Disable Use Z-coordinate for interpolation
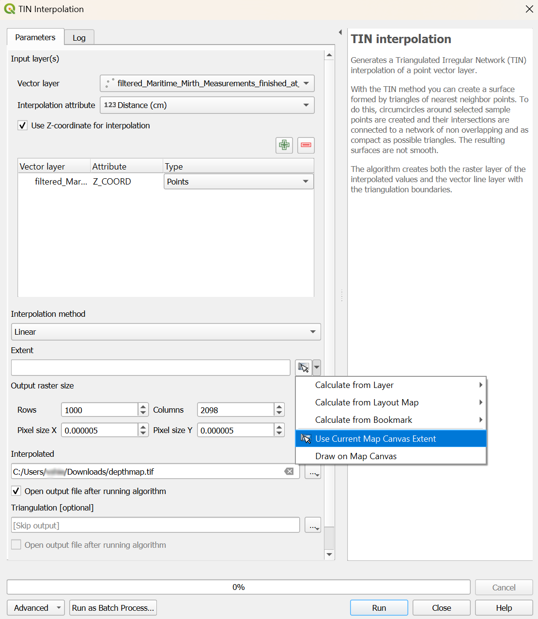 (x=22, y=125)
